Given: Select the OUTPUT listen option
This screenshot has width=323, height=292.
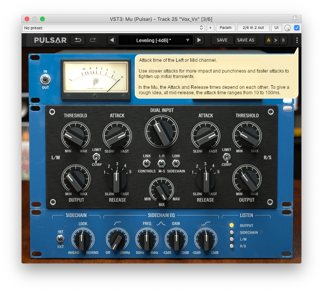Looking at the screenshot, I should pyautogui.click(x=232, y=225).
